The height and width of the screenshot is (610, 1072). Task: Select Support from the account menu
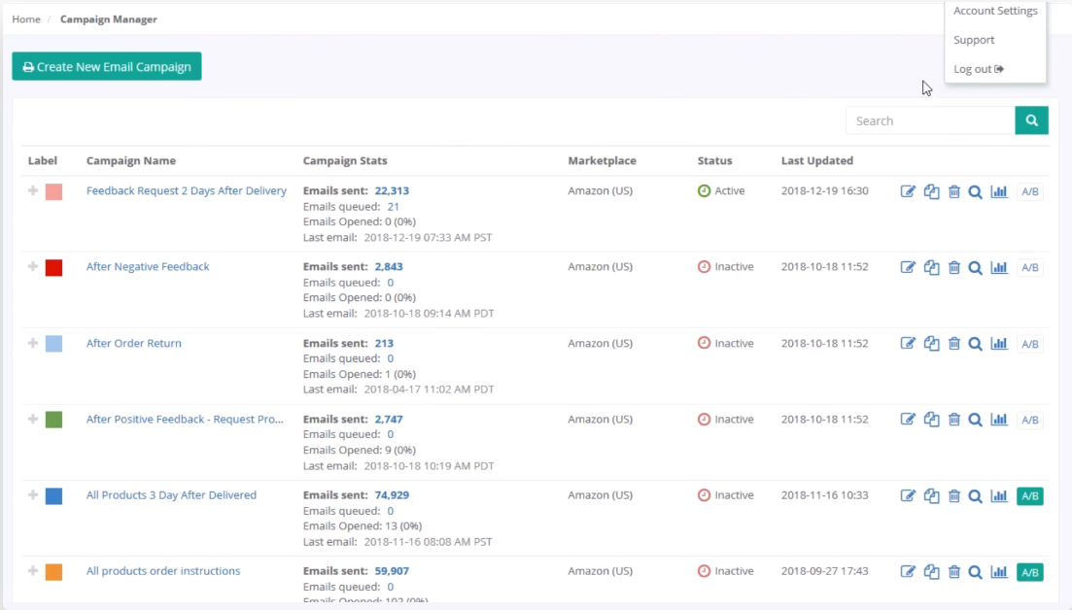coord(974,40)
